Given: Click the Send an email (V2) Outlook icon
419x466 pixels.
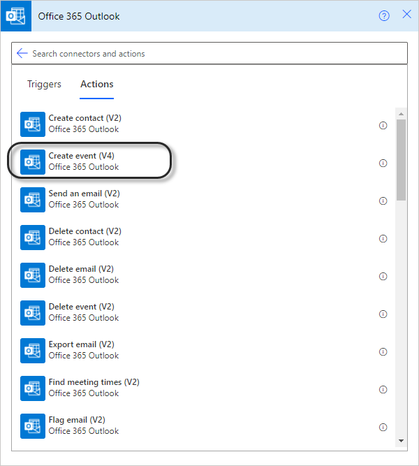Looking at the screenshot, I should pos(33,200).
